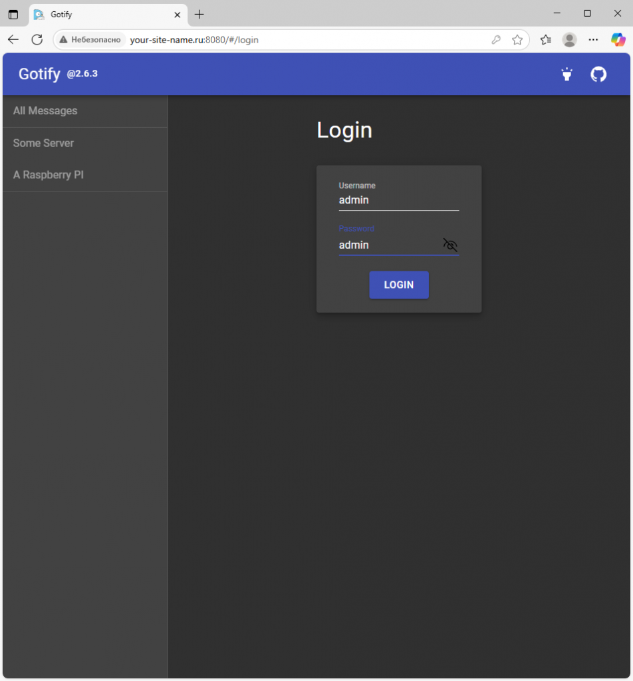Open the Небезопасно security warning badge
Screen dimensions: 633x681
point(90,40)
